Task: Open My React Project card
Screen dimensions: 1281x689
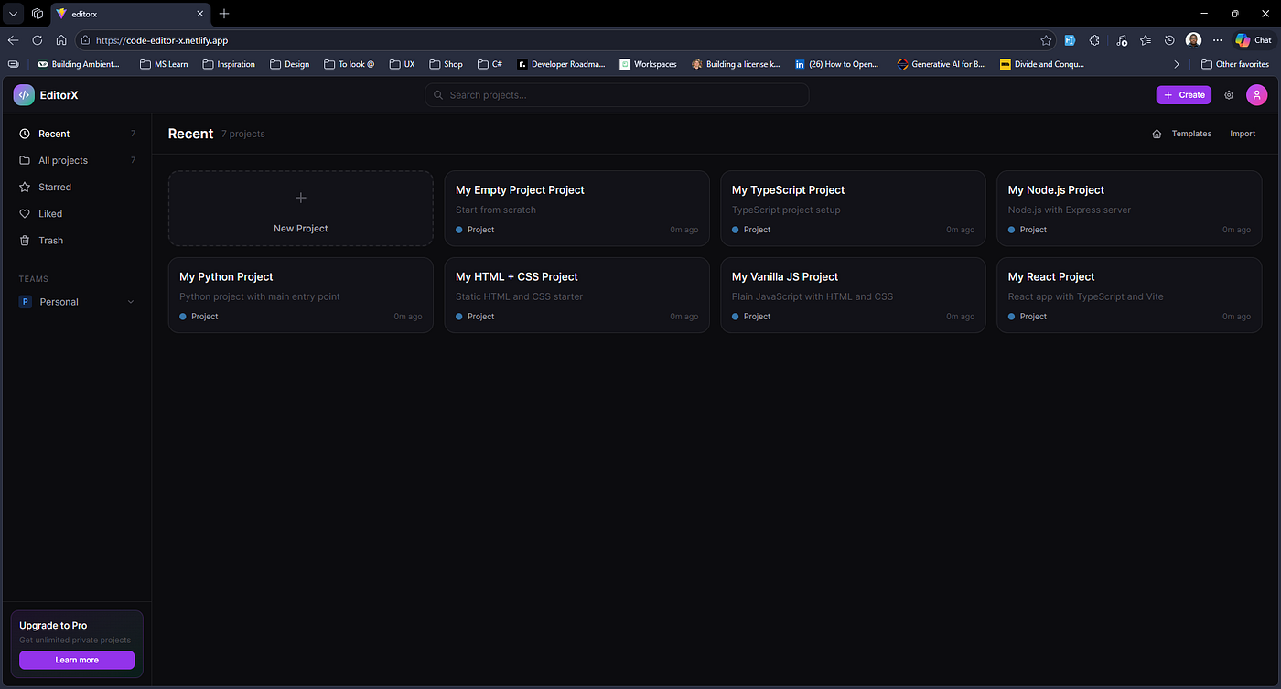Action: pos(1129,295)
